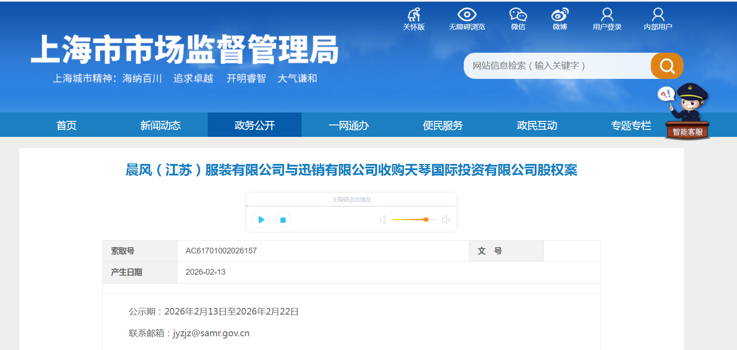Go to 首页 home tab
Screen dimensions: 737x350
pyautogui.click(x=66, y=125)
